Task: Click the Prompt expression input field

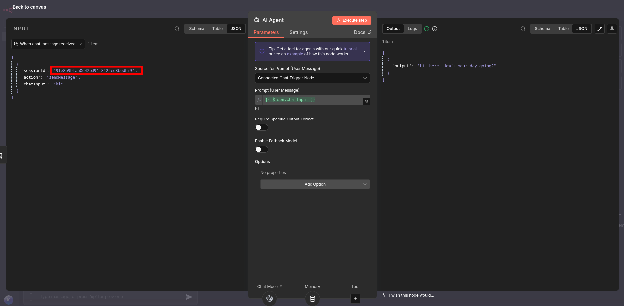Action: tap(313, 100)
